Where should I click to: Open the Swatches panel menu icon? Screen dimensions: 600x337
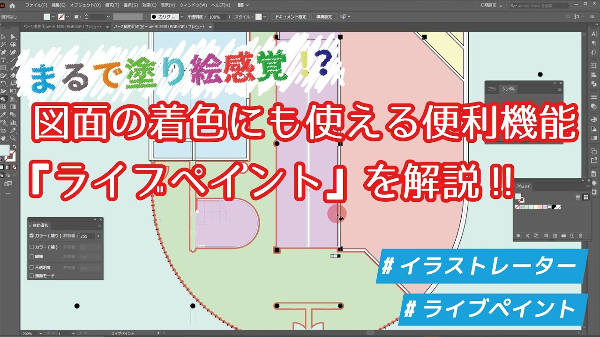coord(588,187)
